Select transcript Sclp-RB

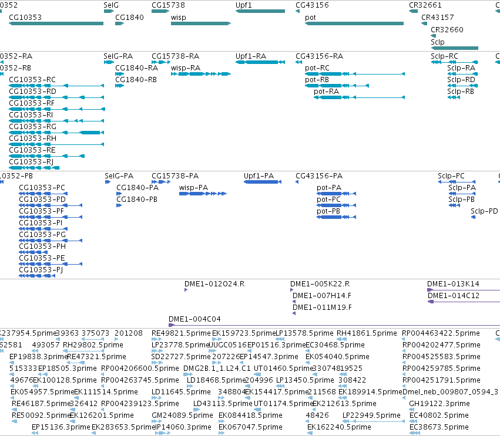(454, 97)
